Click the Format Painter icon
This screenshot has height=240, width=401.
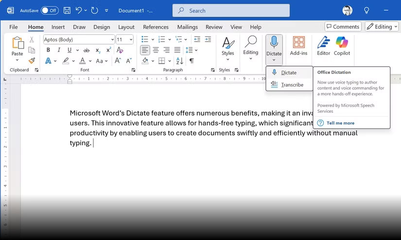(32, 61)
